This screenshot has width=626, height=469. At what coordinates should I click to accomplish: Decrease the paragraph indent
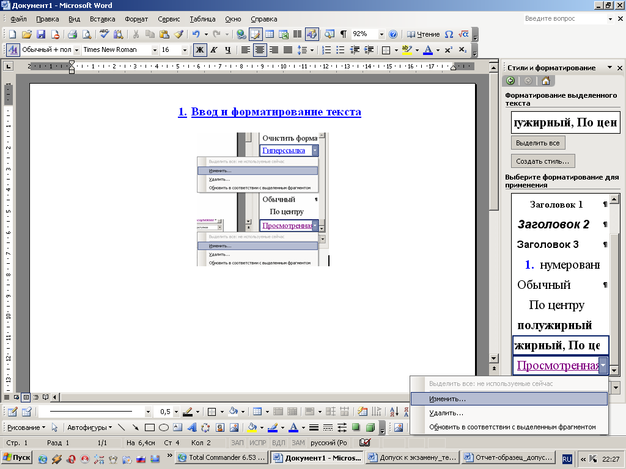[x=355, y=50]
